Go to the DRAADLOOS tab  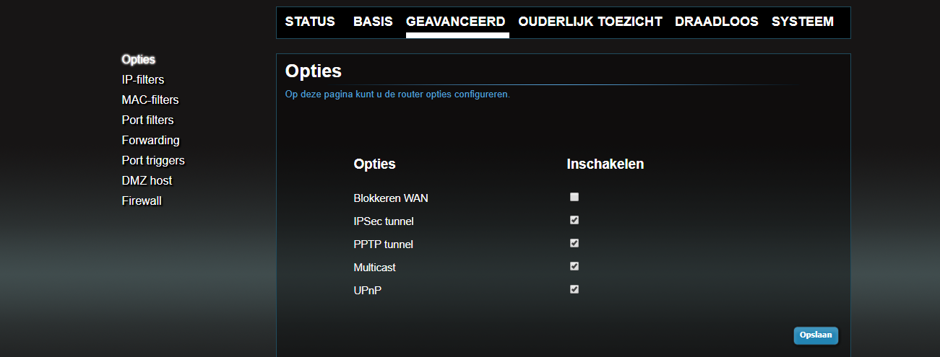click(x=717, y=22)
